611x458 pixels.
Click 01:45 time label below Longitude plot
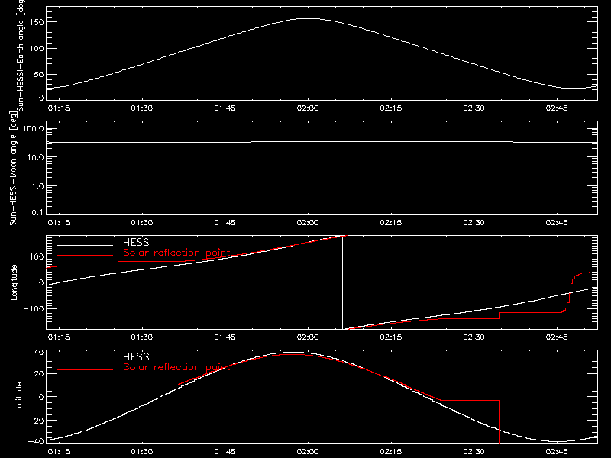[x=225, y=337]
